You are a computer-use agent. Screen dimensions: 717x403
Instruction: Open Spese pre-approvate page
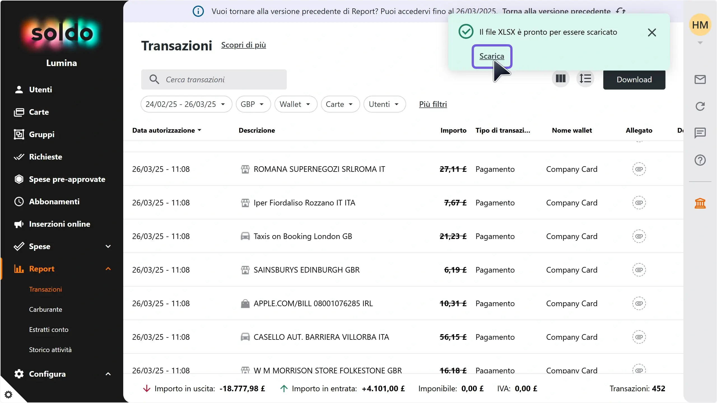(x=59, y=179)
